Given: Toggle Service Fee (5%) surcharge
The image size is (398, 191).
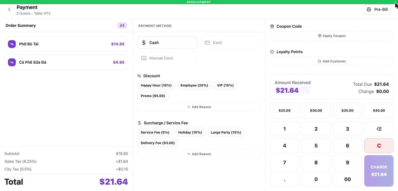Looking at the screenshot, I should click(x=155, y=132).
